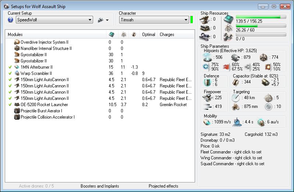Click the align time icon under Mobility
294x192 pixels.
point(237,122)
